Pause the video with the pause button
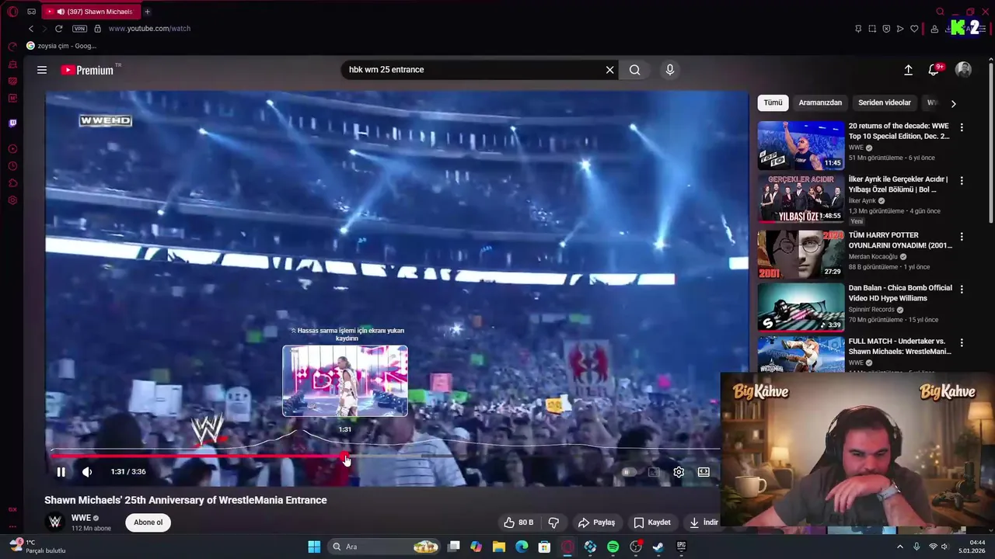 coord(61,472)
